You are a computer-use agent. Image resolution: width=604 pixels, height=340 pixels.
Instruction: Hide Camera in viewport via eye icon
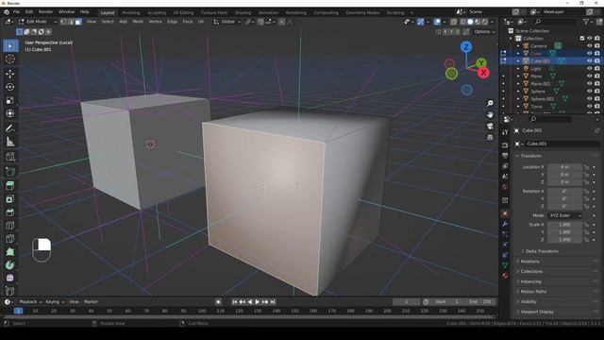pos(589,46)
